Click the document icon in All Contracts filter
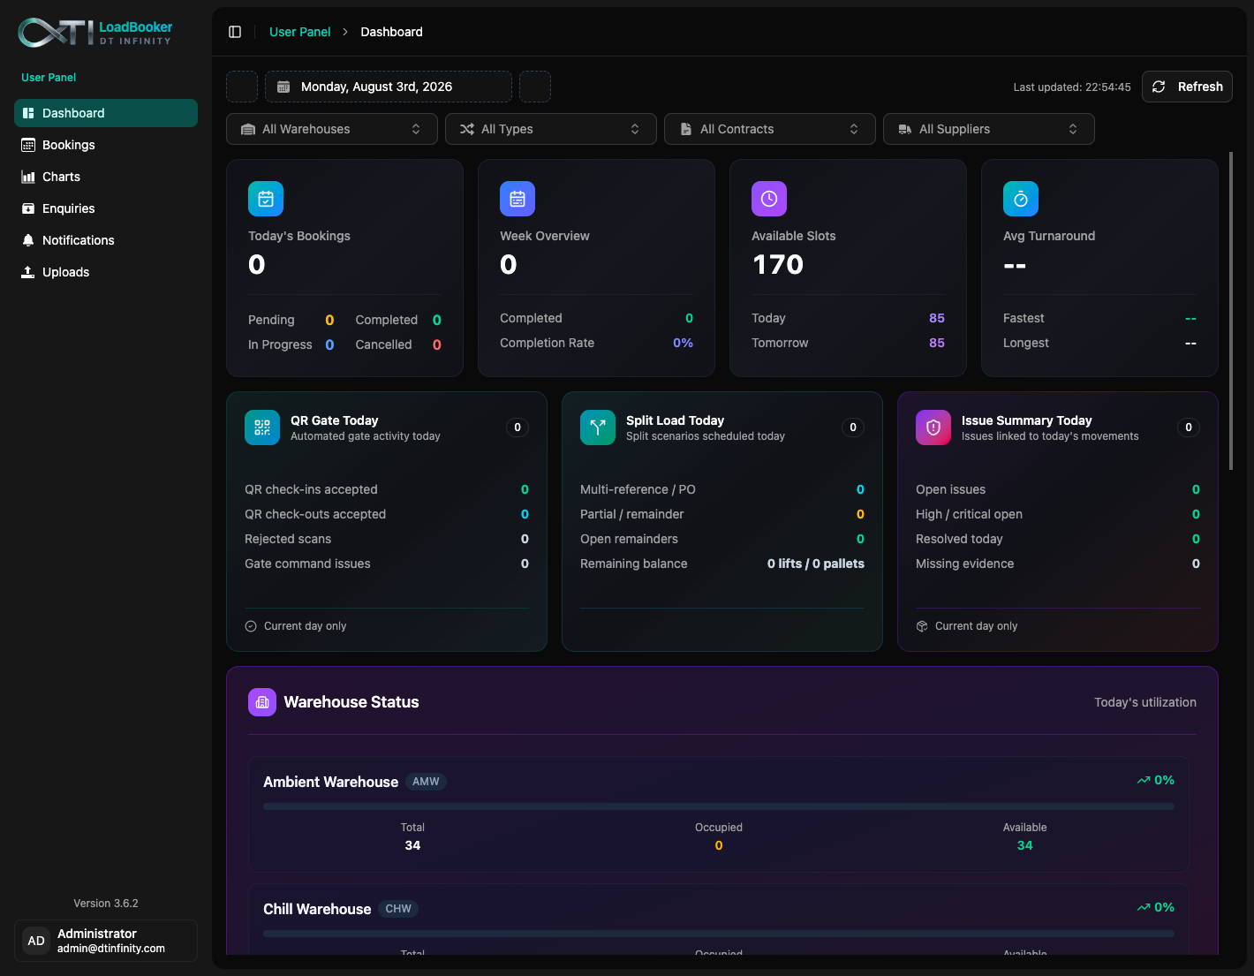This screenshot has height=976, width=1254. (x=686, y=129)
